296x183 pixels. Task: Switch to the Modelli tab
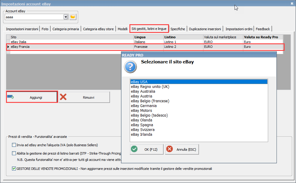point(123,29)
